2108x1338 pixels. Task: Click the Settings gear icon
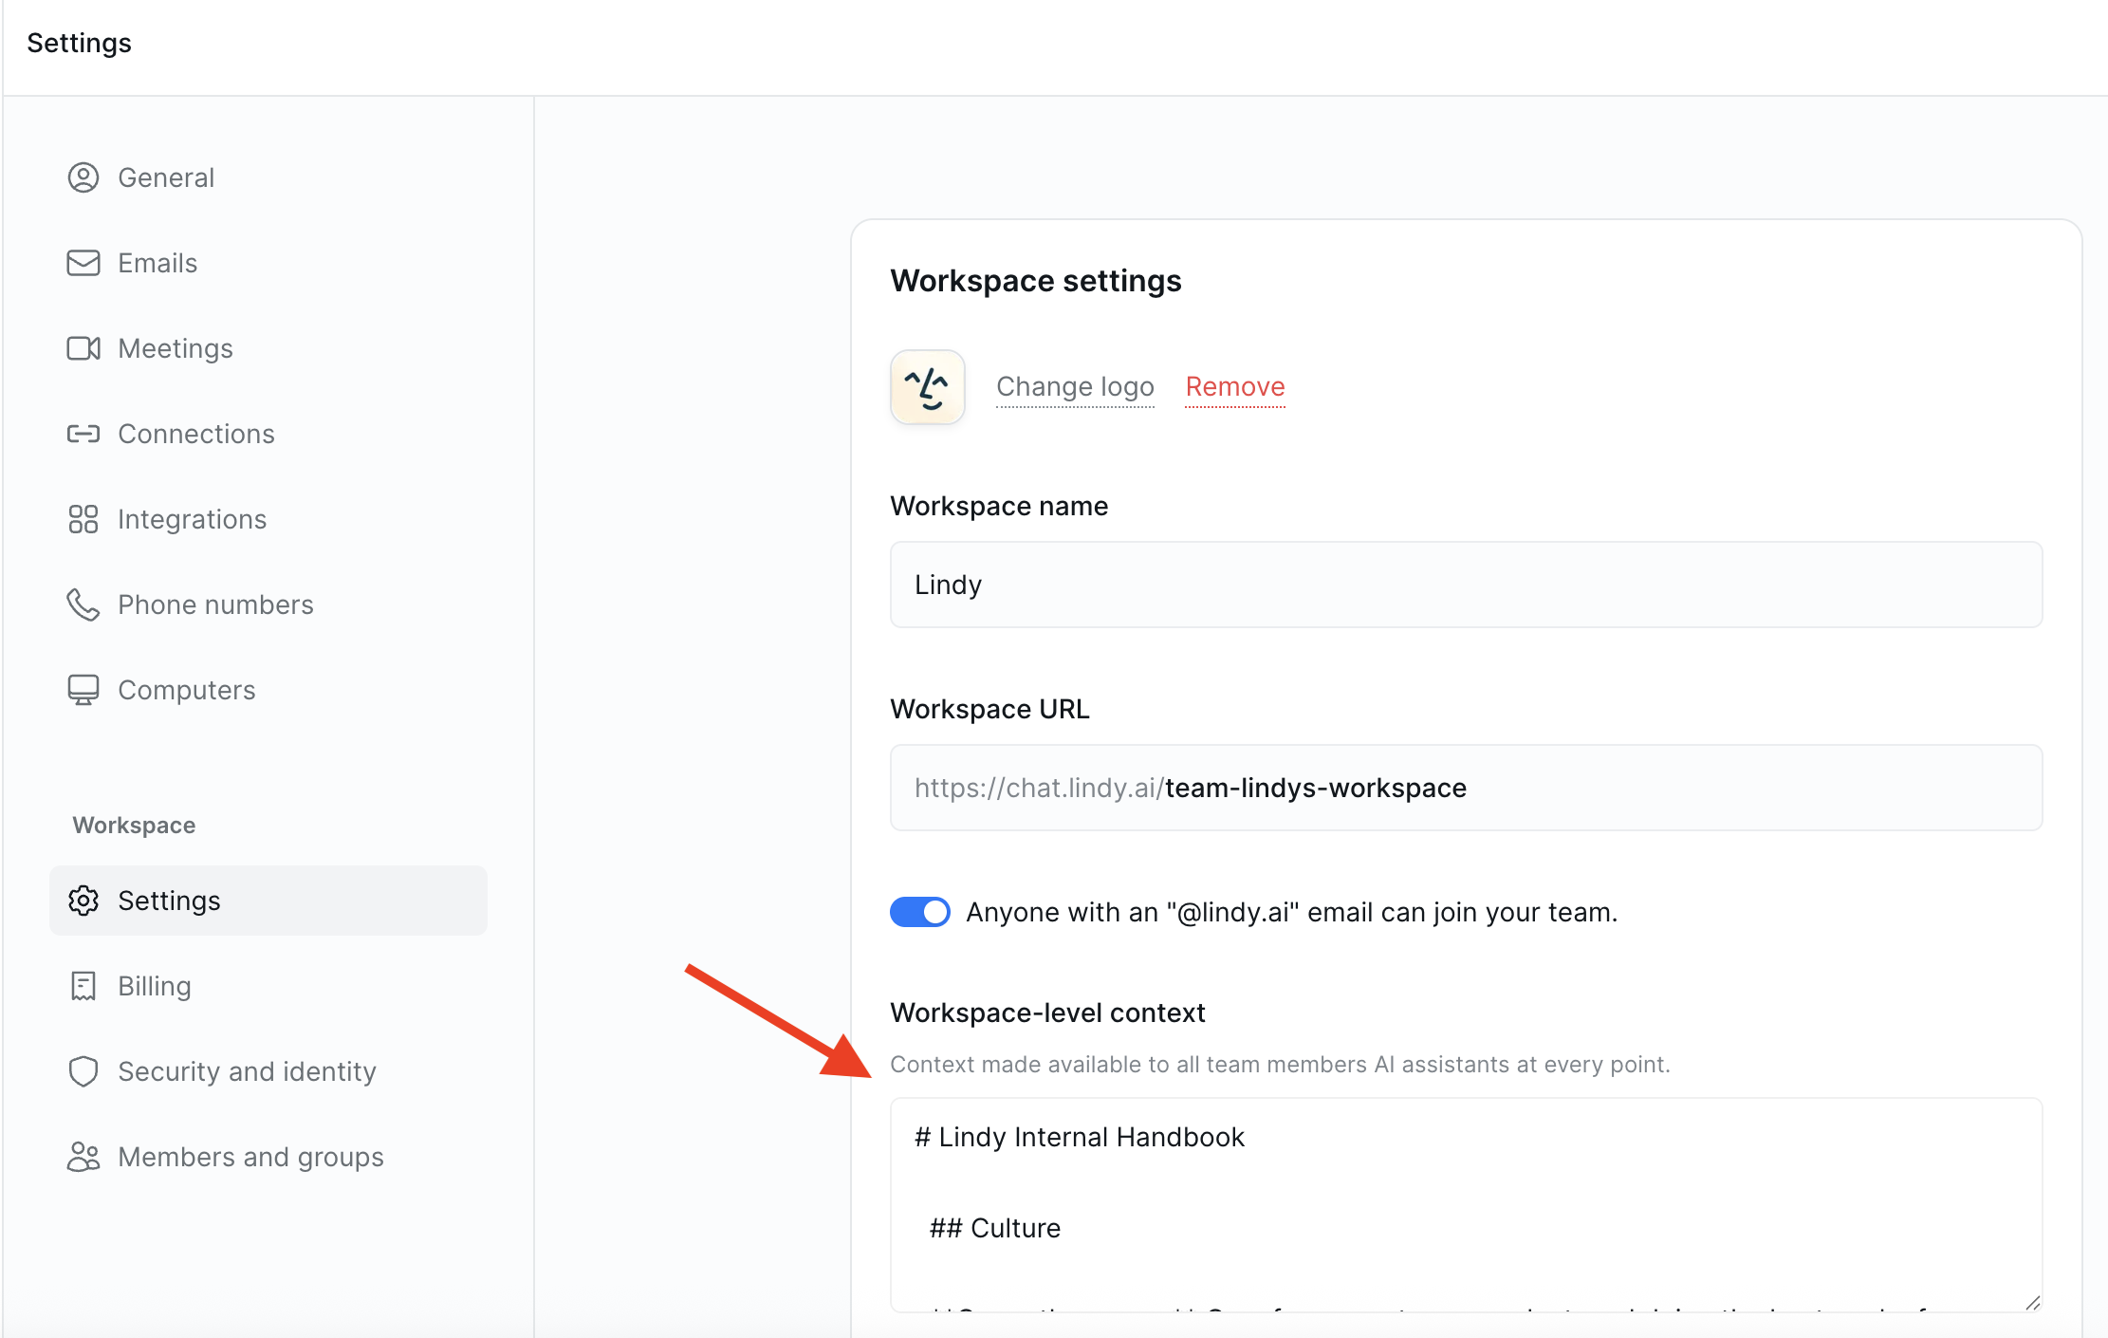click(x=83, y=901)
